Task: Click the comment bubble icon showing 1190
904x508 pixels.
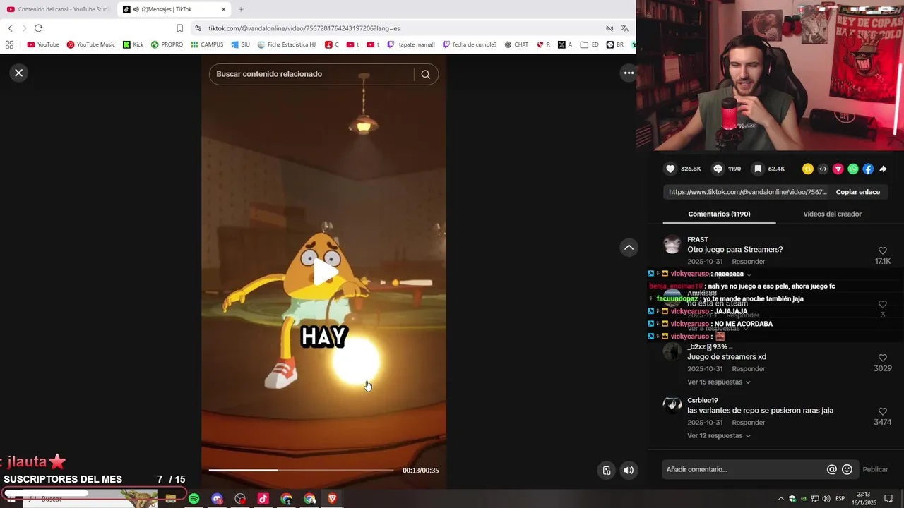Action: pos(718,169)
